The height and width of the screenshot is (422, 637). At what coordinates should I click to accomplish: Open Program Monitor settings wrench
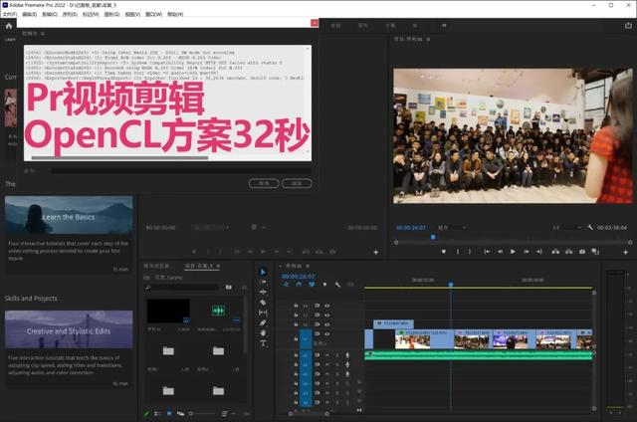[590, 228]
